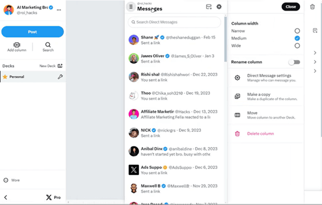The width and height of the screenshot is (322, 205).
Task: Open Direct Message settings
Action: (x=266, y=78)
